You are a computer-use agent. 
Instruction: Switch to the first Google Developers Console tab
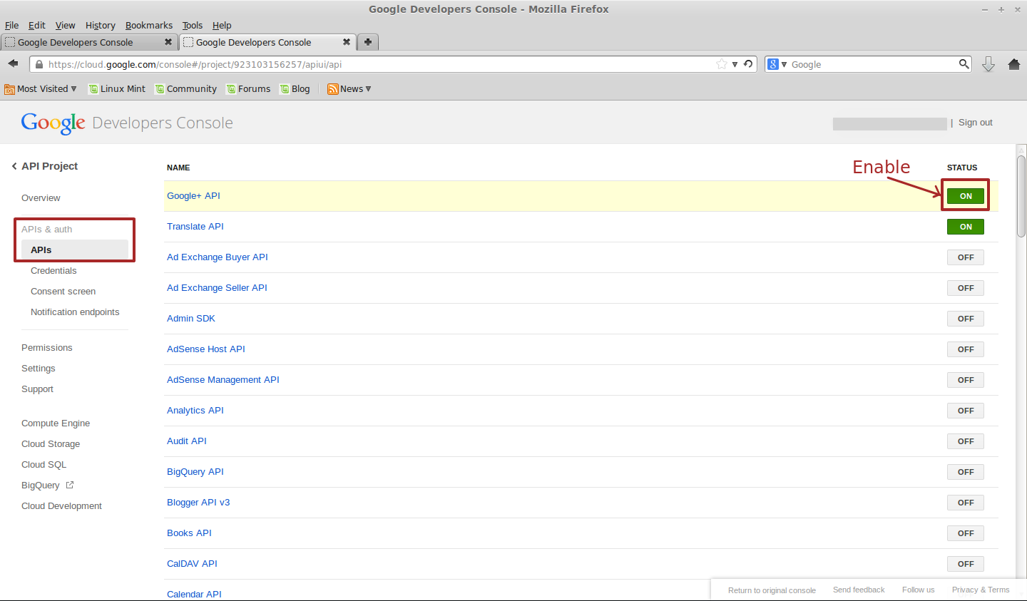89,42
